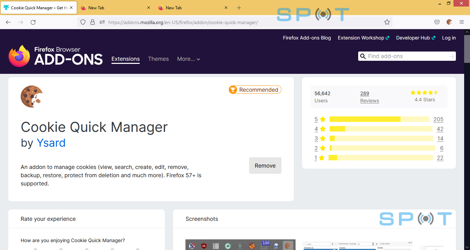Viewport: 470px width, 250px height.
Task: Reload the current page
Action: [33, 22]
